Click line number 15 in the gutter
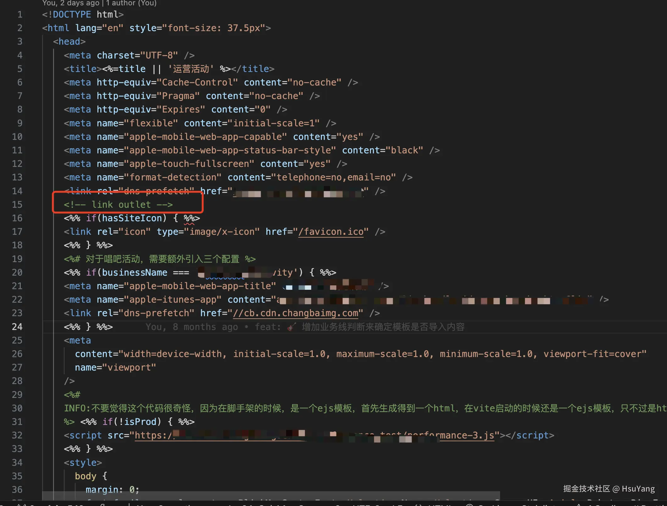The width and height of the screenshot is (667, 506). [x=17, y=205]
